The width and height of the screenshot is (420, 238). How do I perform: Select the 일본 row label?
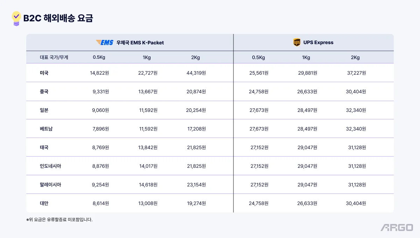pyautogui.click(x=44, y=110)
